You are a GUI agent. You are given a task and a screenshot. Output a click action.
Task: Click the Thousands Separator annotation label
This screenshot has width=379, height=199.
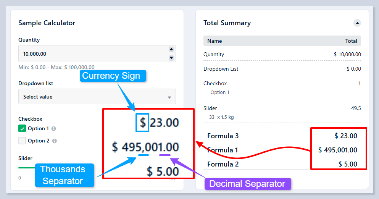[x=63, y=175]
